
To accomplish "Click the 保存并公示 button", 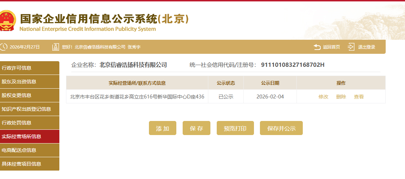I will pyautogui.click(x=281, y=128).
